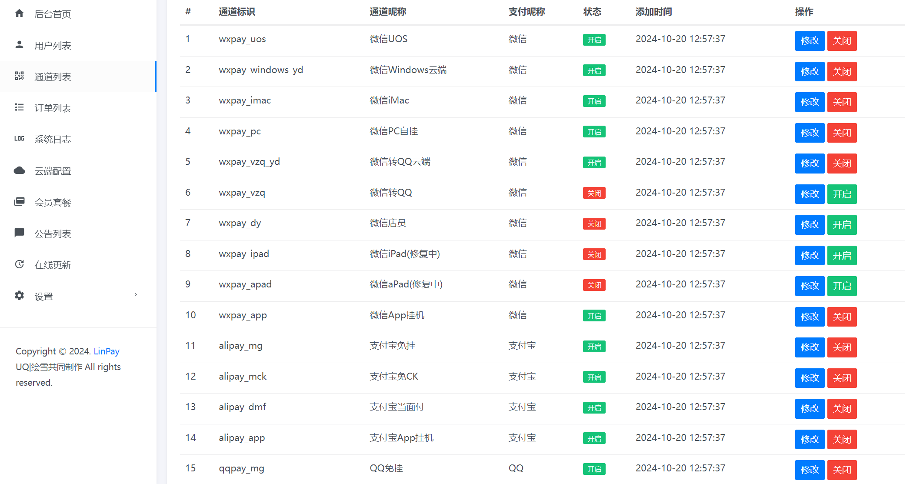Enable wxpay_vzq with 开启 button
This screenshot has width=913, height=484.
tap(842, 194)
